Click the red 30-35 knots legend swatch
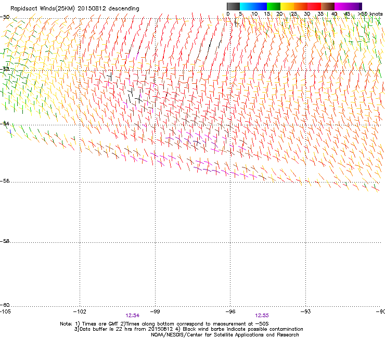 [x=314, y=6]
